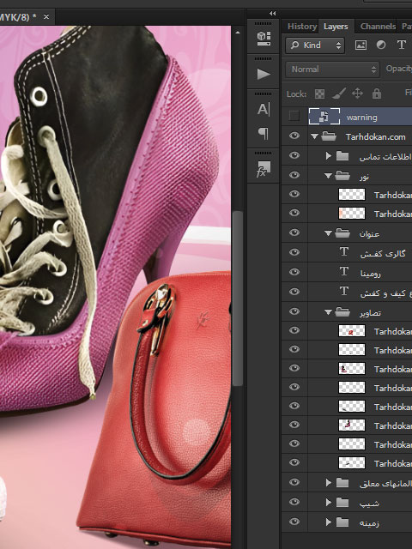
Task: Filter layers by type T icon
Action: point(402,45)
